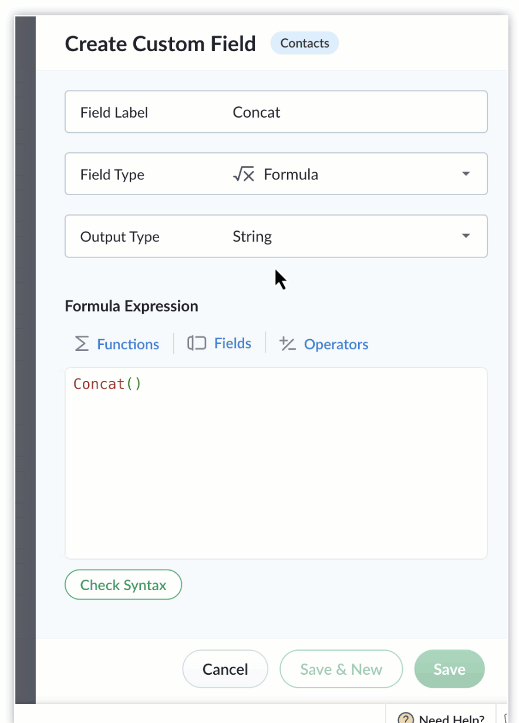Open the Fields list
The image size is (519, 723).
(232, 343)
